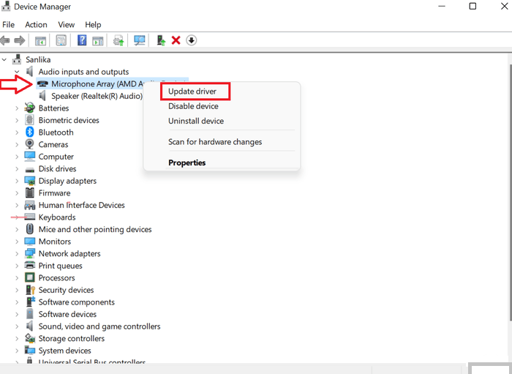Expand the System devices chevron
Viewport: 512px width, 374px height.
17,351
